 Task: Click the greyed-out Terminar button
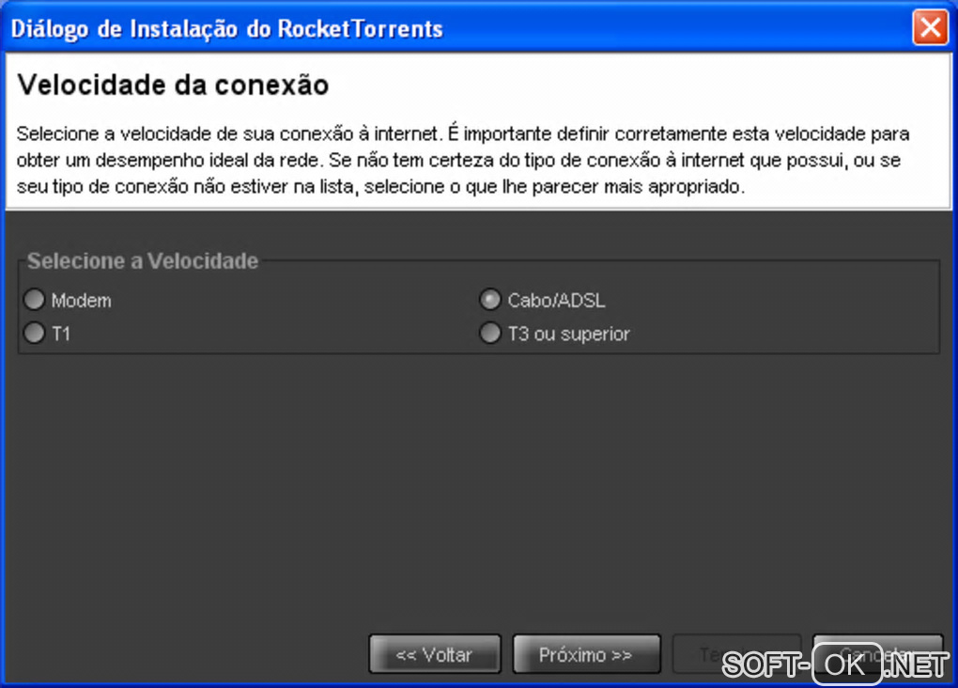point(737,654)
